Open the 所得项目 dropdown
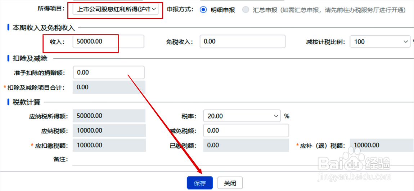Screen dimensions: 414x191 116,10
